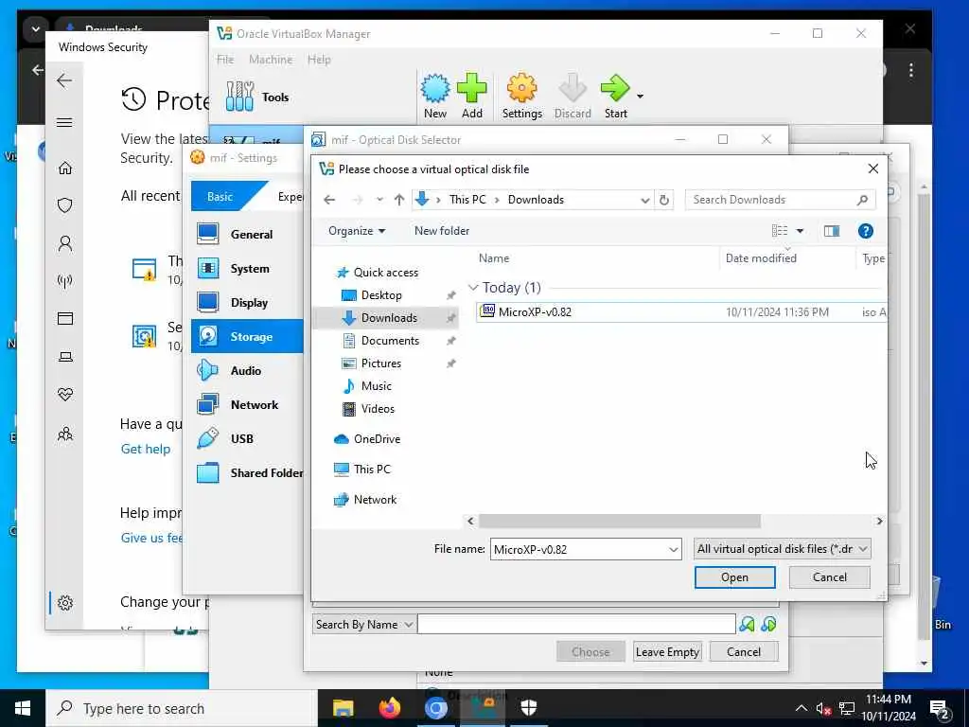
Task: Click the search text field in Optical Disk Selector
Action: point(576,625)
